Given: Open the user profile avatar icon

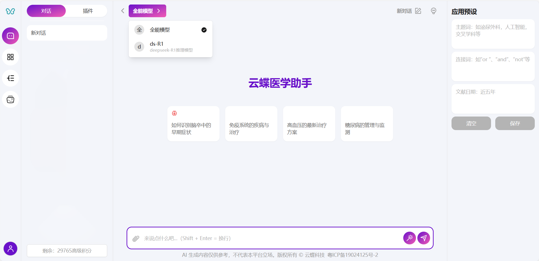Looking at the screenshot, I should pyautogui.click(x=10, y=249).
